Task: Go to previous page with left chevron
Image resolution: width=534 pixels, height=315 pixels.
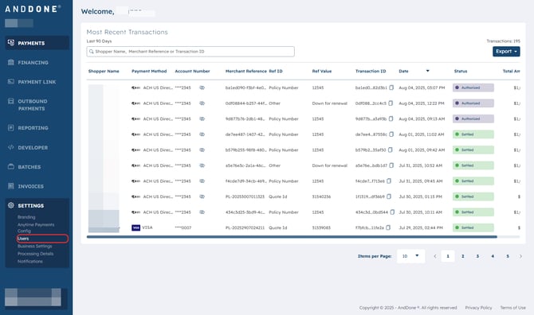Action: click(x=435, y=256)
